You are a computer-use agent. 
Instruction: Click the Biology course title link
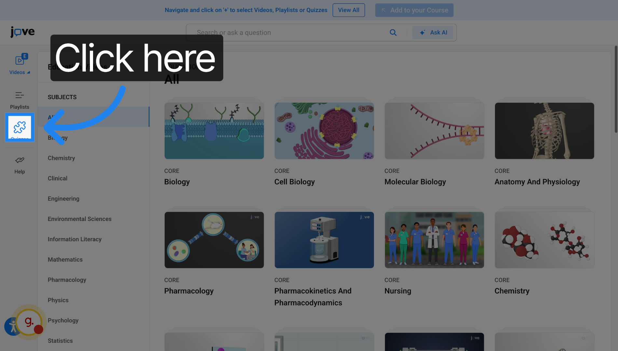click(x=177, y=182)
